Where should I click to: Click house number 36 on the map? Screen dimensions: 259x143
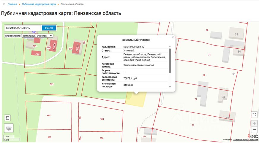(x=233, y=74)
